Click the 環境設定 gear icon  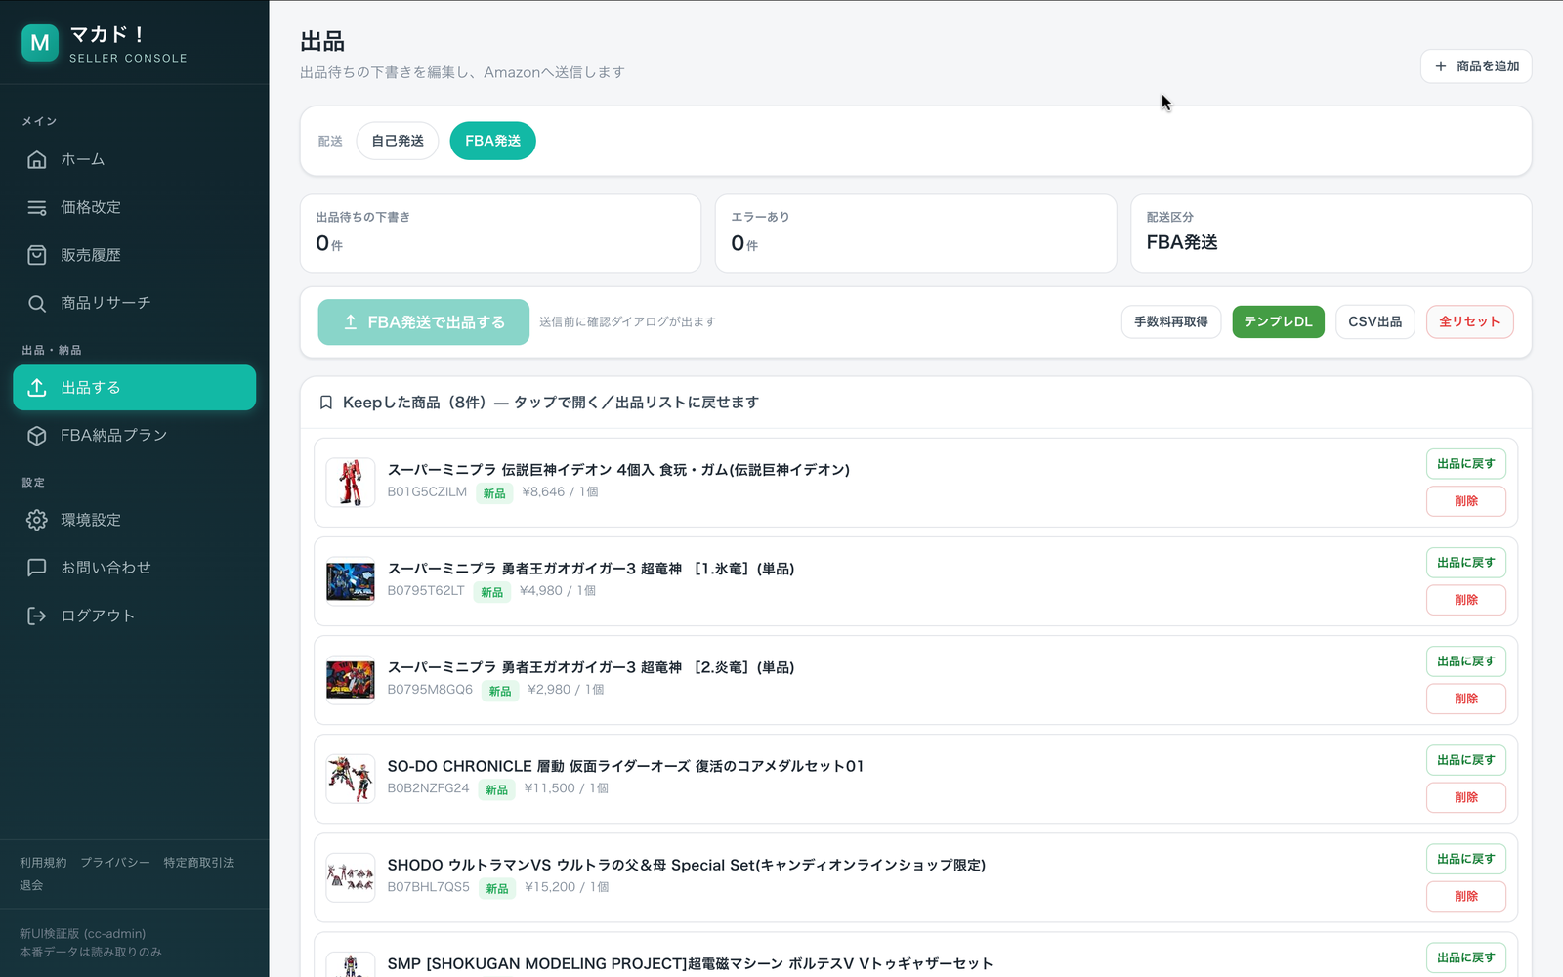(37, 520)
